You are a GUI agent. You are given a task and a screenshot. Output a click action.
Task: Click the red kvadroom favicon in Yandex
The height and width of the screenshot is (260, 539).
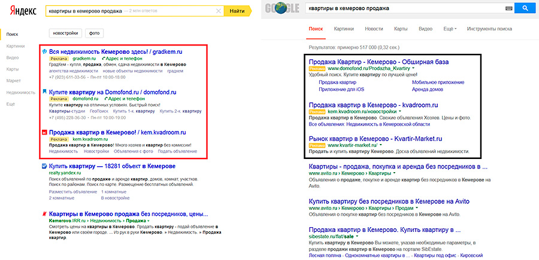[x=44, y=131]
